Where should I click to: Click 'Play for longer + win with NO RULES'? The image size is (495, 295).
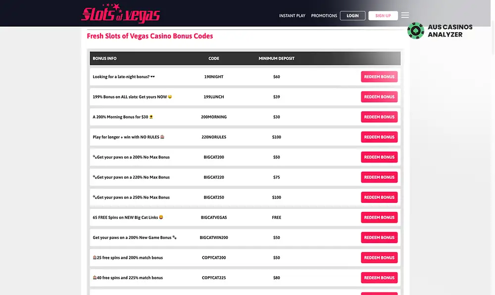(129, 137)
